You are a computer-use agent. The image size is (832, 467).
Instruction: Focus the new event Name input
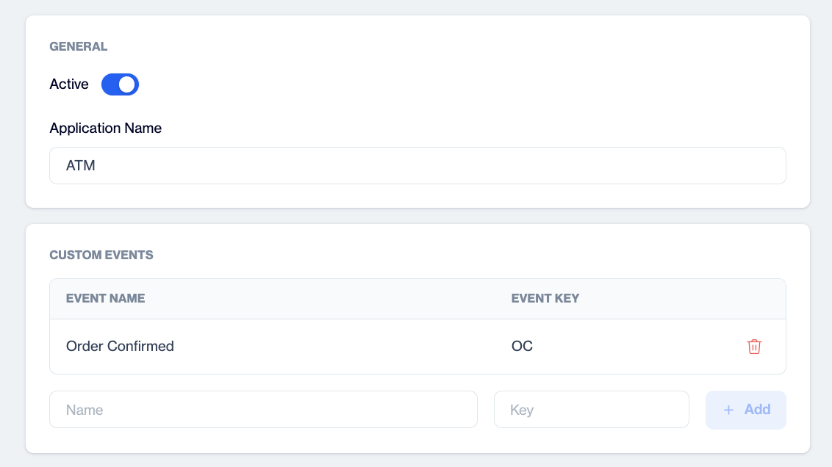[x=263, y=409]
